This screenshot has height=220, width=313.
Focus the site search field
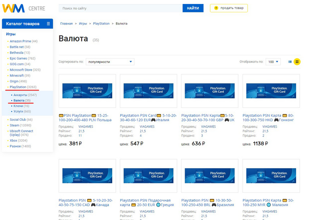(121, 8)
